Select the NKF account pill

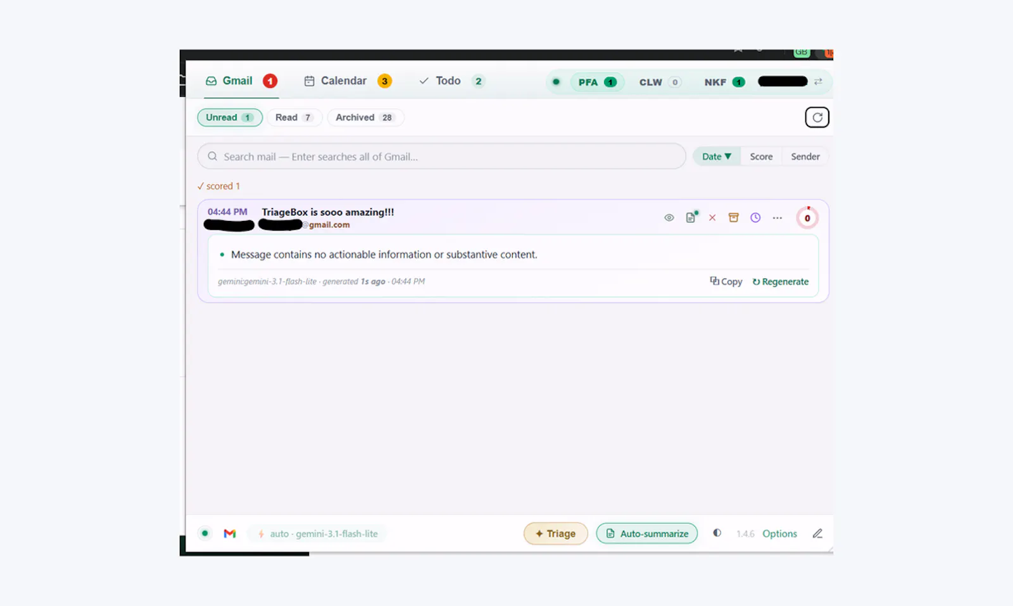tap(724, 82)
